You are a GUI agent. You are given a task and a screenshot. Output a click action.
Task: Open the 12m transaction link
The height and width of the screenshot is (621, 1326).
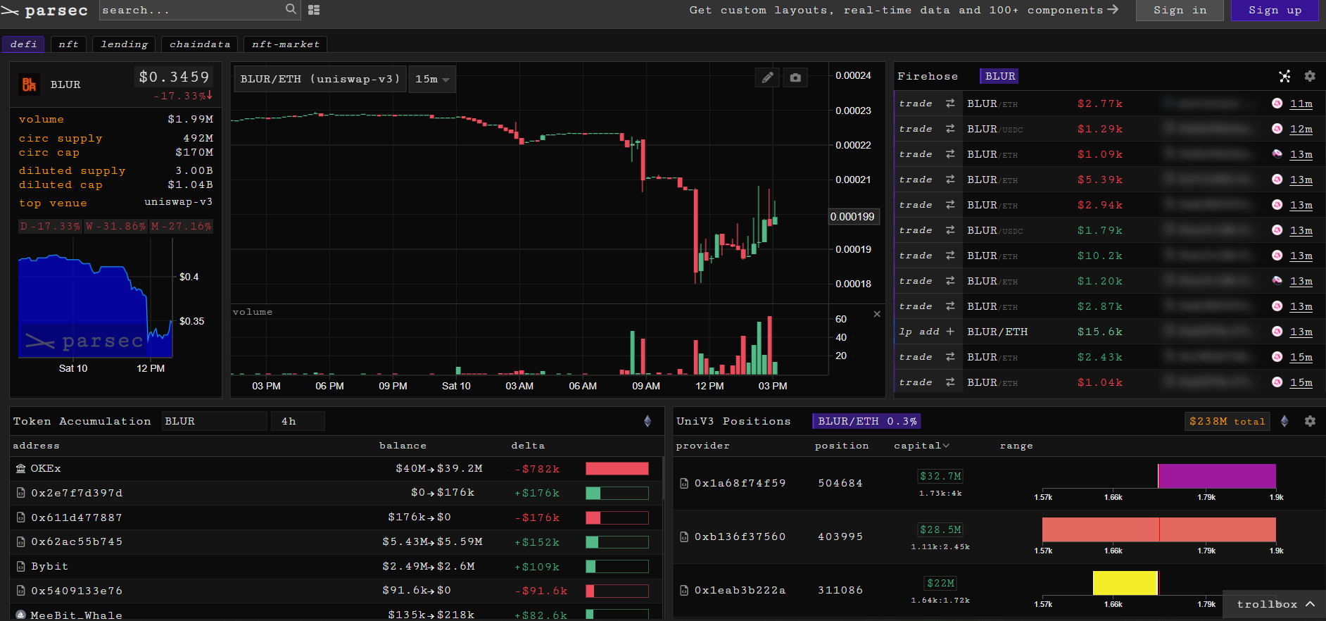(1301, 129)
